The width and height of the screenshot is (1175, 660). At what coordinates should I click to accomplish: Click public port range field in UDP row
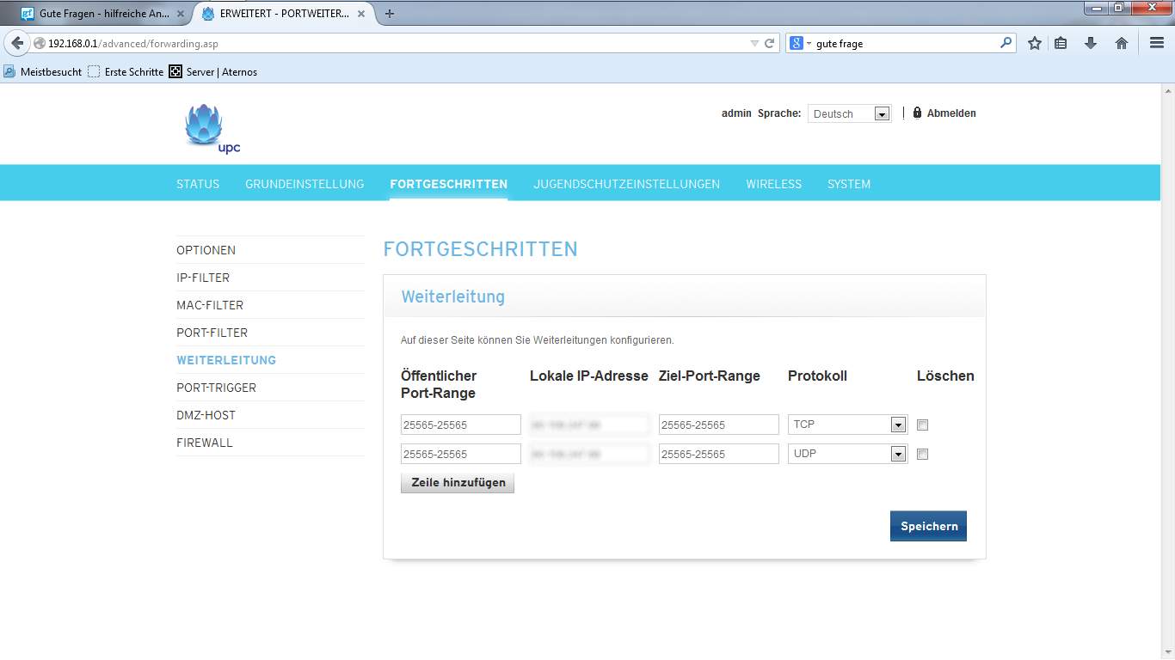tap(461, 454)
